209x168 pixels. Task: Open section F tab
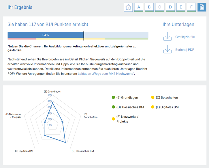[x=191, y=7]
